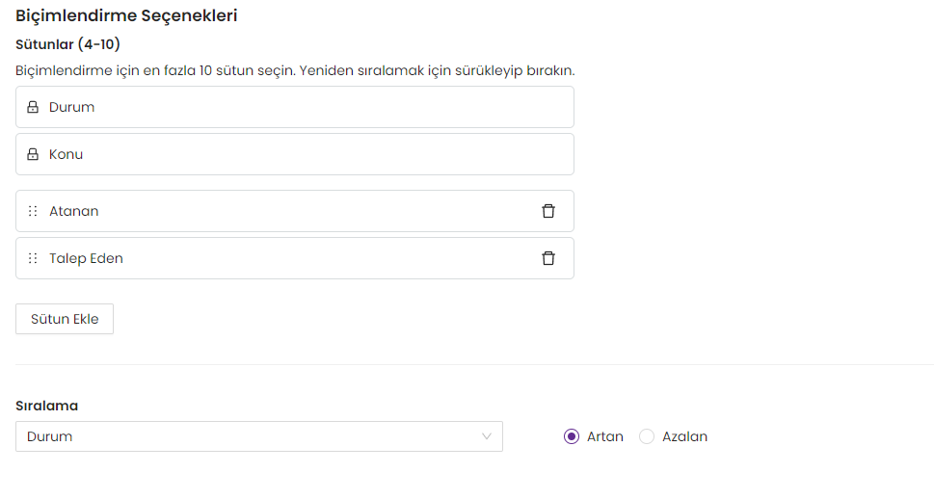This screenshot has height=499, width=934.
Task: Select the locked Durum column row
Action: pyautogui.click(x=295, y=107)
